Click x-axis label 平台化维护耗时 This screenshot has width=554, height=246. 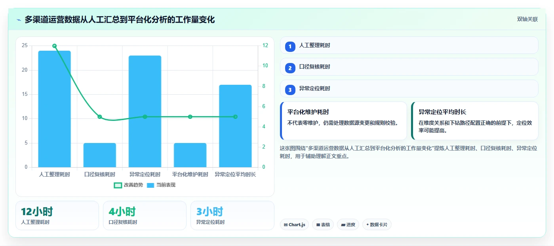(190, 174)
